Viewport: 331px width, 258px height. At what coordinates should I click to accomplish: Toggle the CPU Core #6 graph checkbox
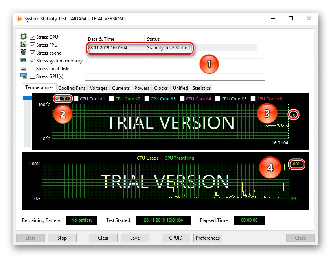253,99
